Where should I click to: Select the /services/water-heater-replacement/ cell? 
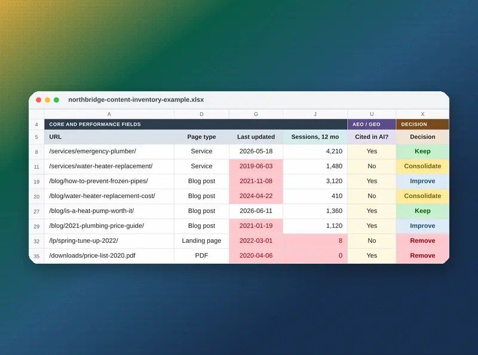[x=109, y=166]
